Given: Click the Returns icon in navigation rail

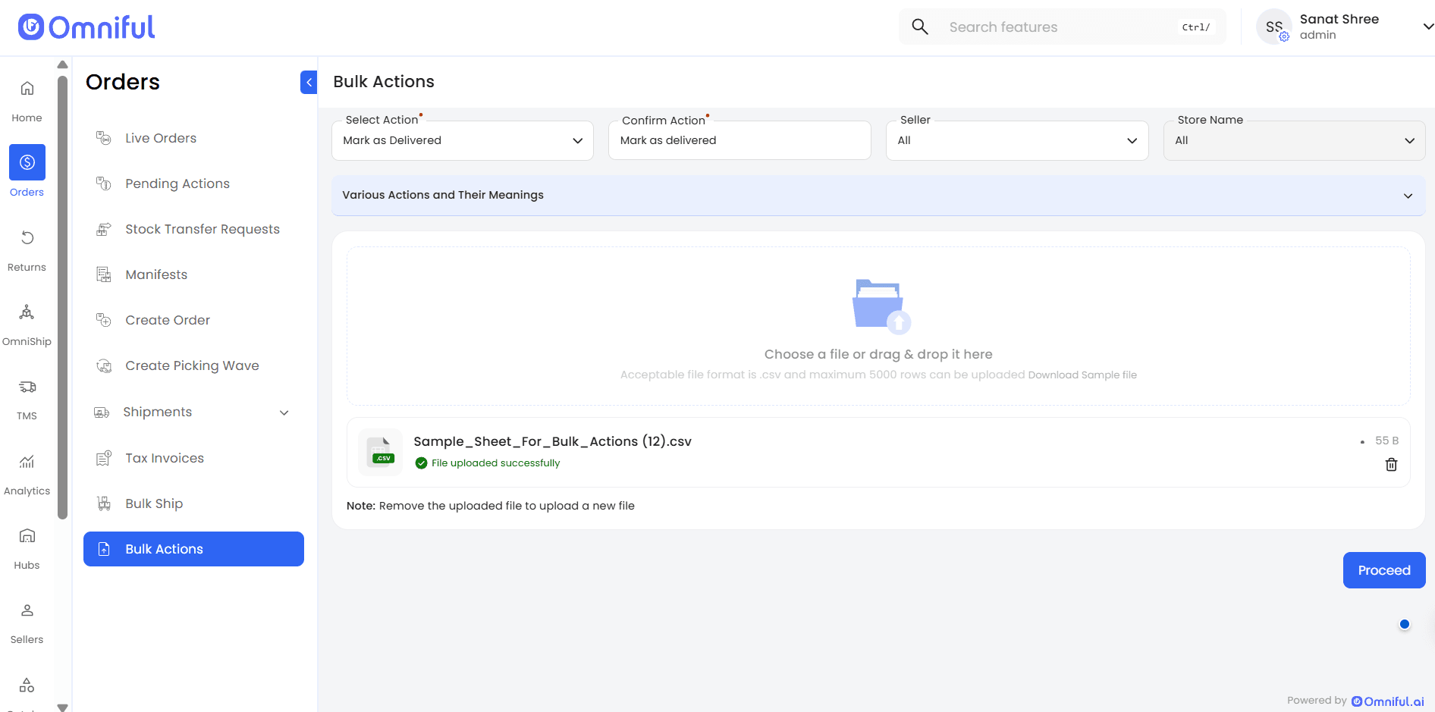Looking at the screenshot, I should (27, 238).
